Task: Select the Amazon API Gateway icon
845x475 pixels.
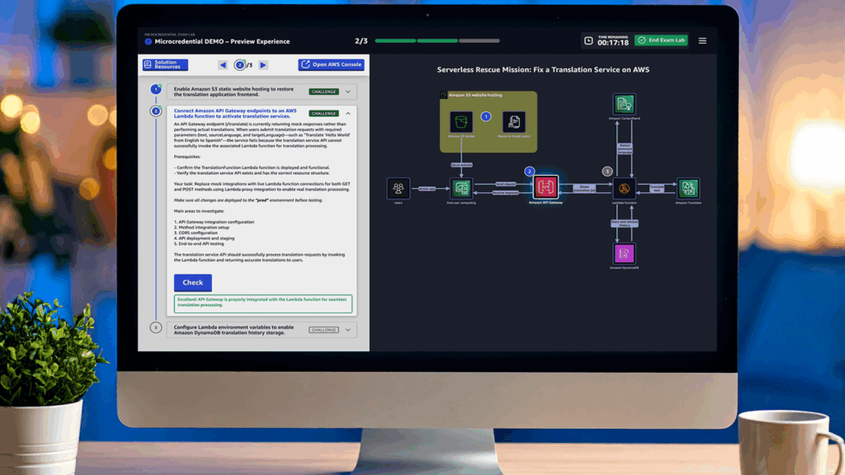Action: pyautogui.click(x=545, y=186)
